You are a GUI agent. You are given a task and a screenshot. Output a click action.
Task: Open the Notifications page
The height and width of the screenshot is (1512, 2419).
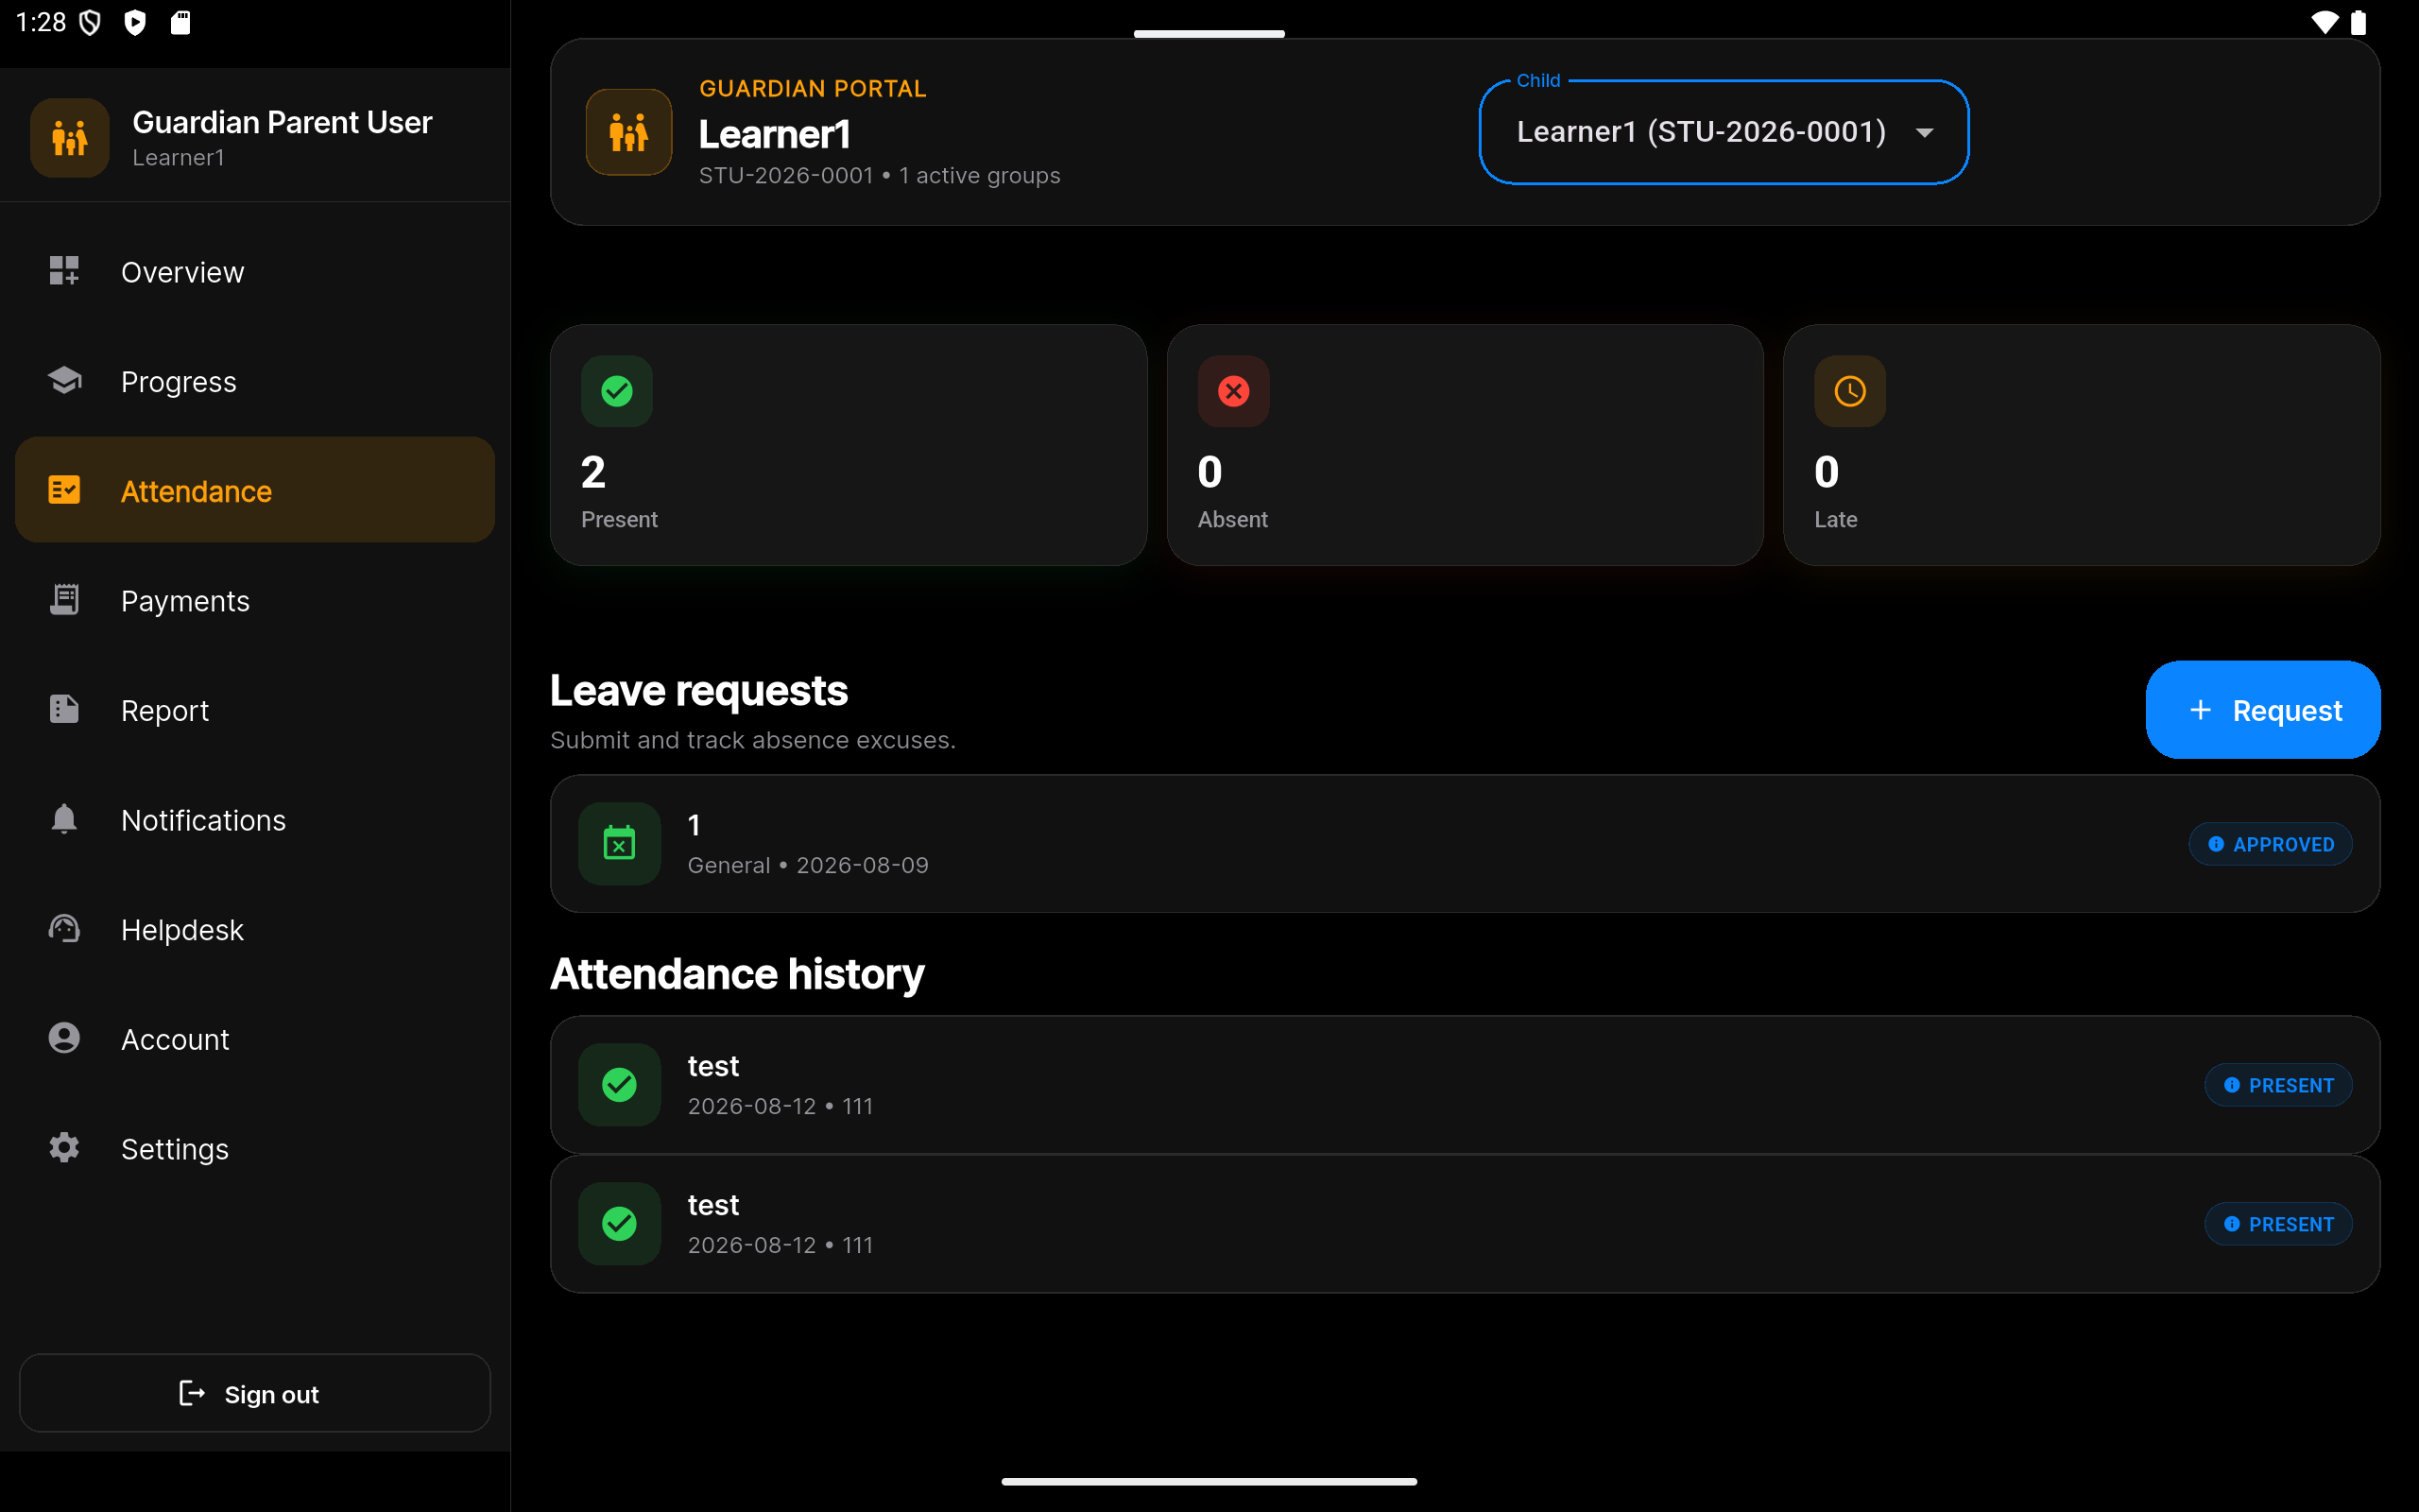(x=255, y=819)
